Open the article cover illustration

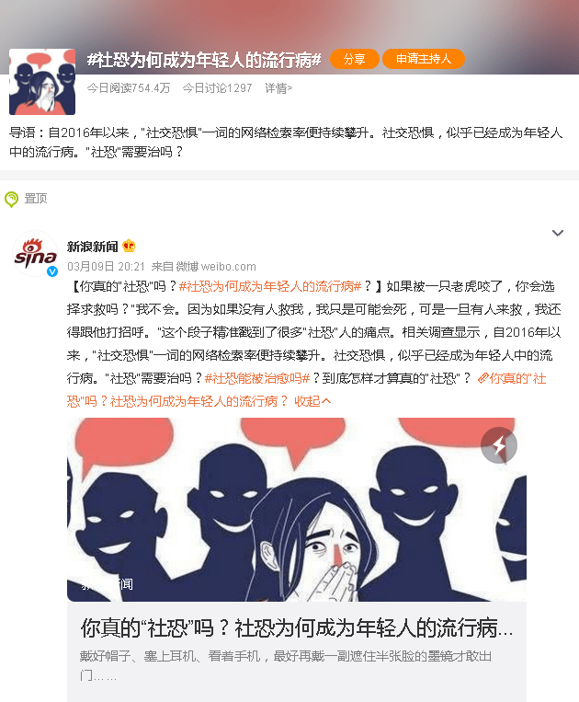click(x=297, y=510)
